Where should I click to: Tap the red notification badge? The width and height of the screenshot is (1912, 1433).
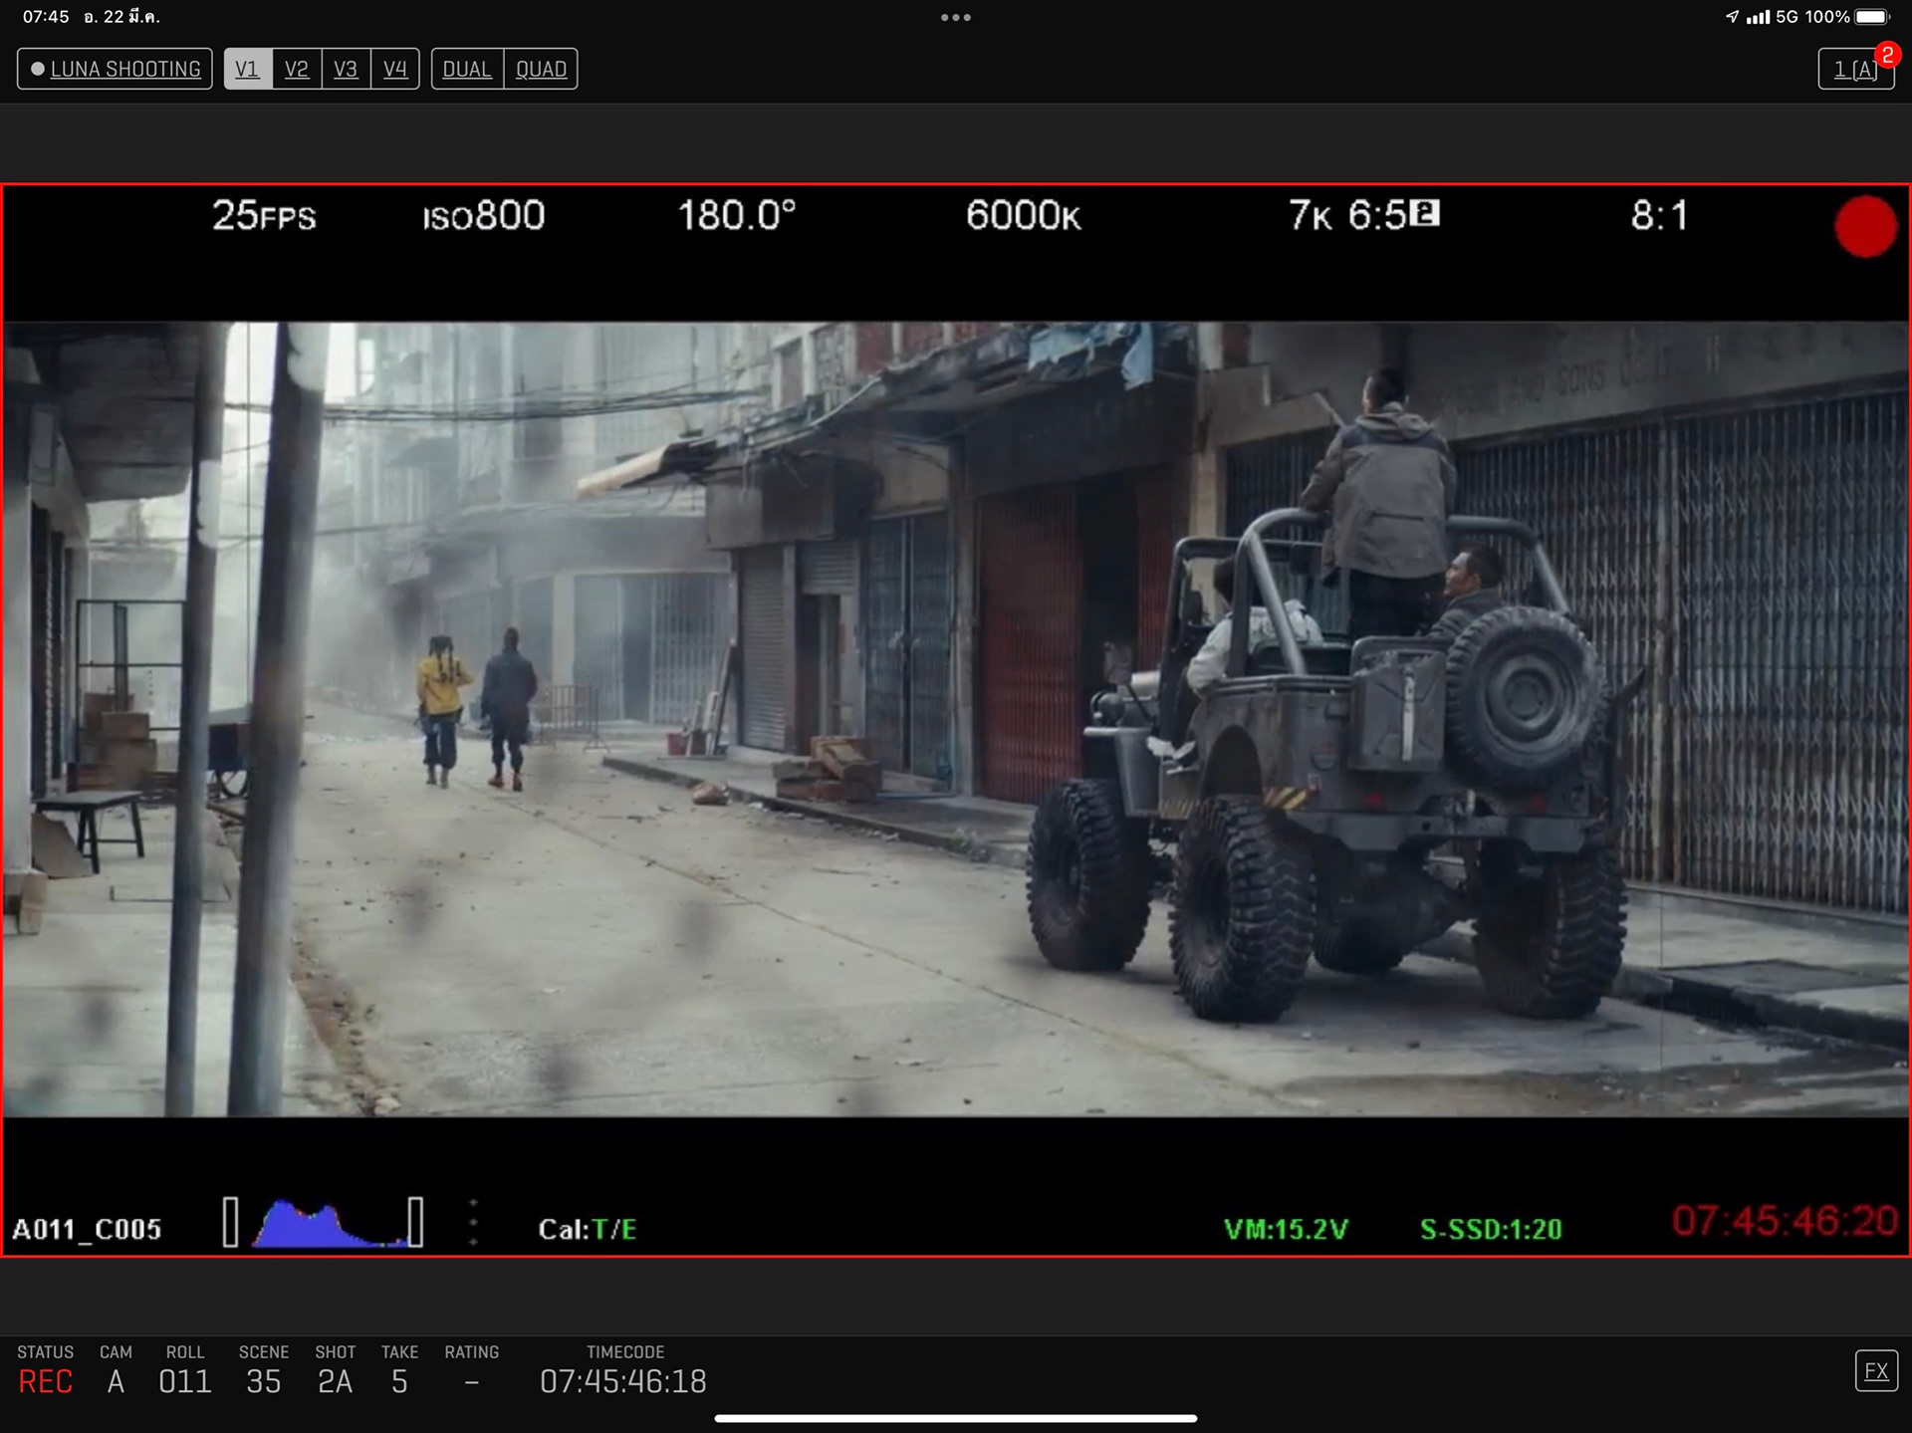click(x=1886, y=55)
